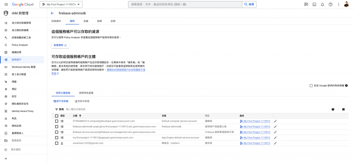Activate Cloud Shell terminal icon
The height and width of the screenshot is (163, 353).
pos(314,4)
